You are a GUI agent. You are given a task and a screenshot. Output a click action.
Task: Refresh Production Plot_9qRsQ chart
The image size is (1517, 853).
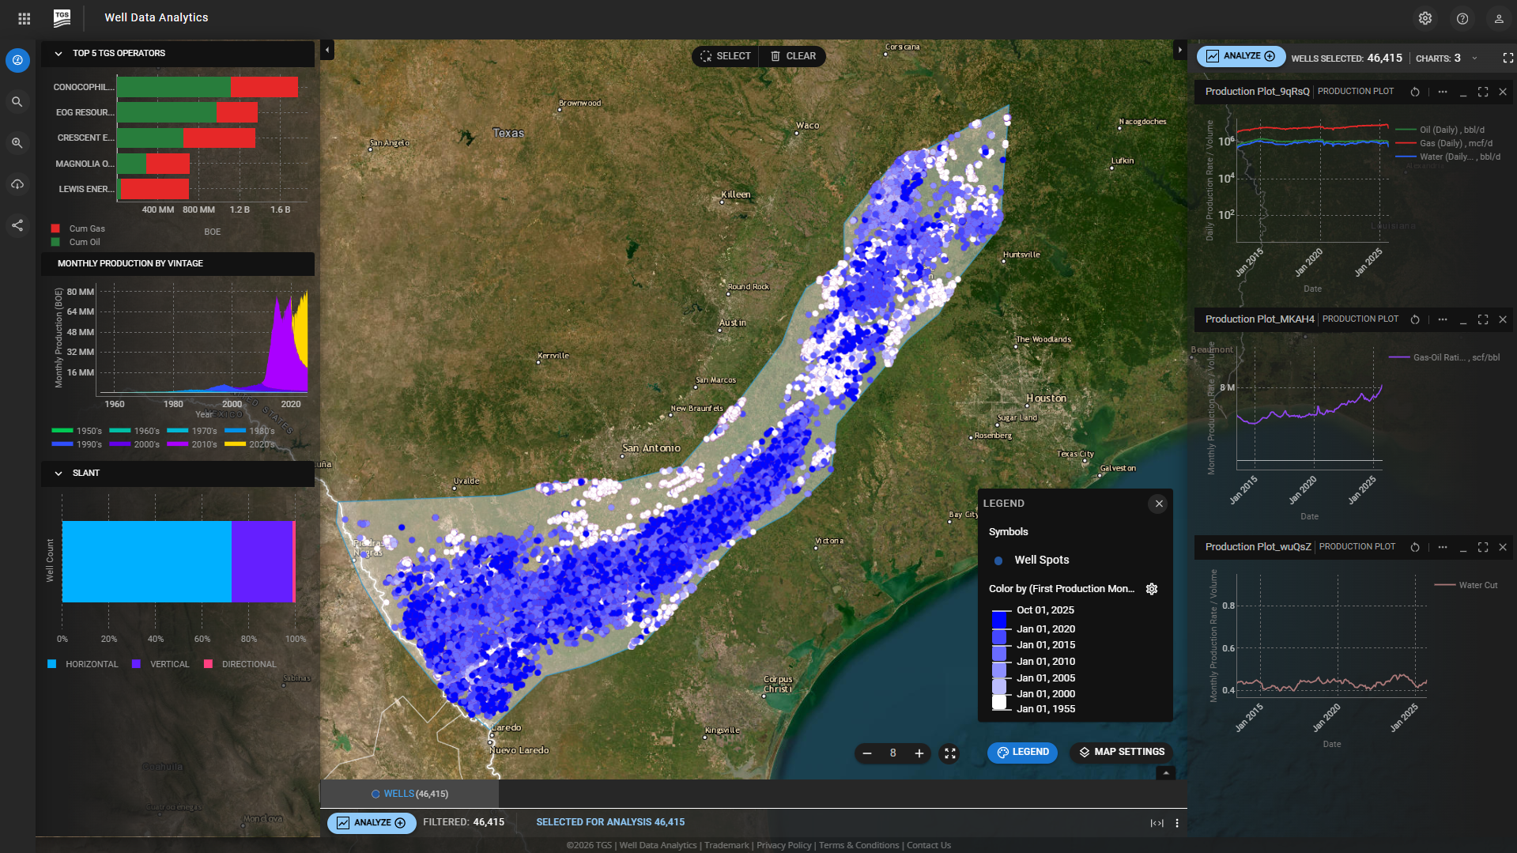(1415, 92)
